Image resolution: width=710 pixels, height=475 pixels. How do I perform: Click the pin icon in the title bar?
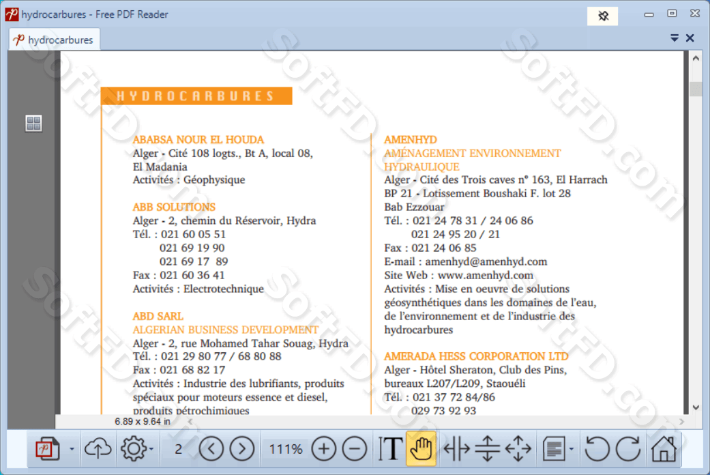[603, 16]
